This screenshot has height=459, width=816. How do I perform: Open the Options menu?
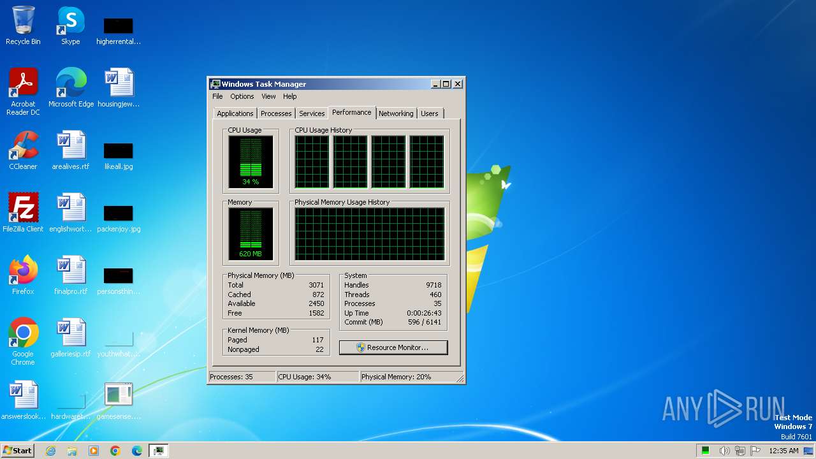click(242, 96)
